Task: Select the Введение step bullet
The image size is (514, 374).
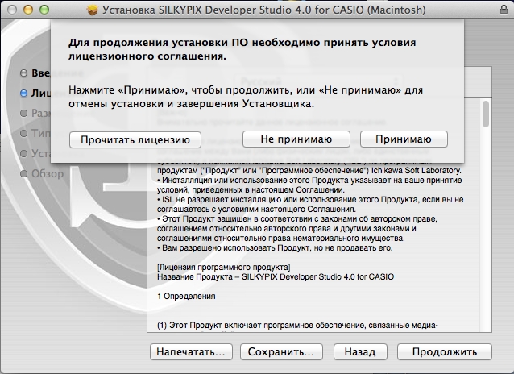Action: coord(23,73)
